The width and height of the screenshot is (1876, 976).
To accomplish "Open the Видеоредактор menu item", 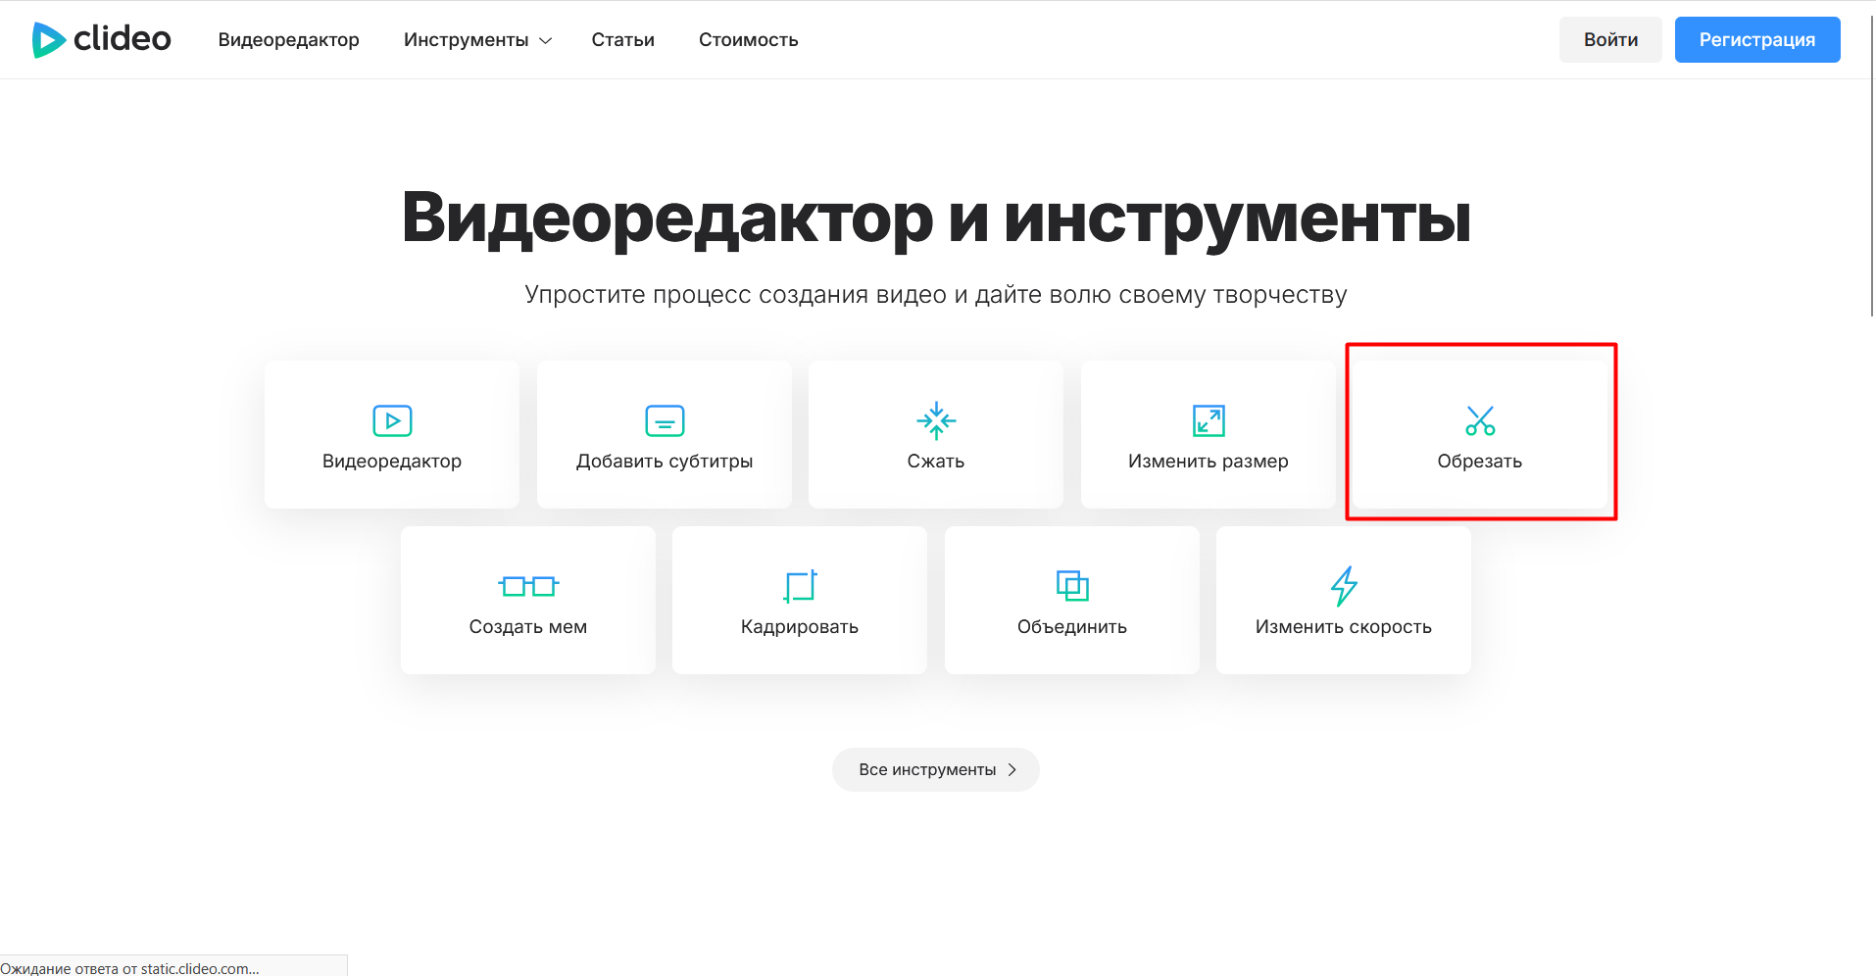I will pos(288,39).
